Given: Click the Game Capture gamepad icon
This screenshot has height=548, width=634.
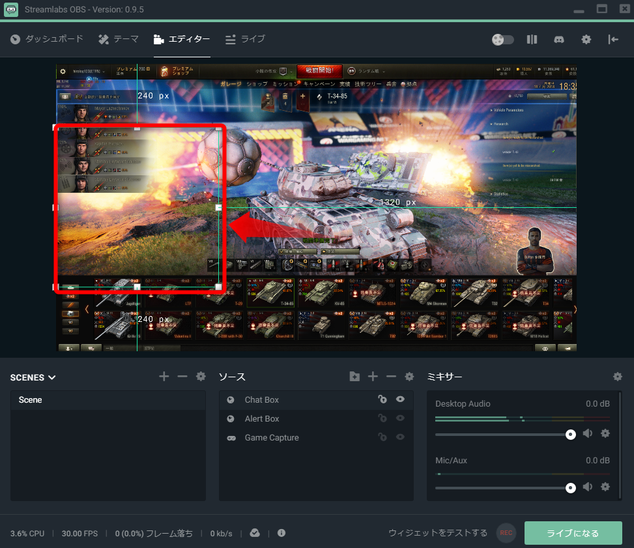Looking at the screenshot, I should click(231, 438).
